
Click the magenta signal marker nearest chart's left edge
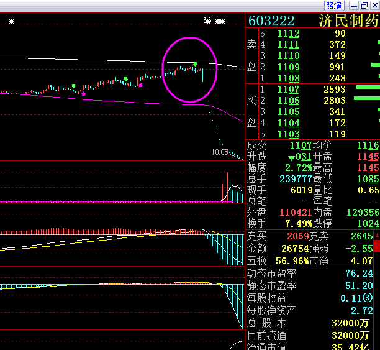coord(84,94)
